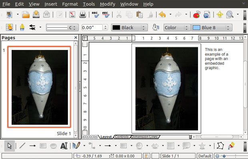Expand the Stars shapes dropdown arrow

(x=210, y=145)
